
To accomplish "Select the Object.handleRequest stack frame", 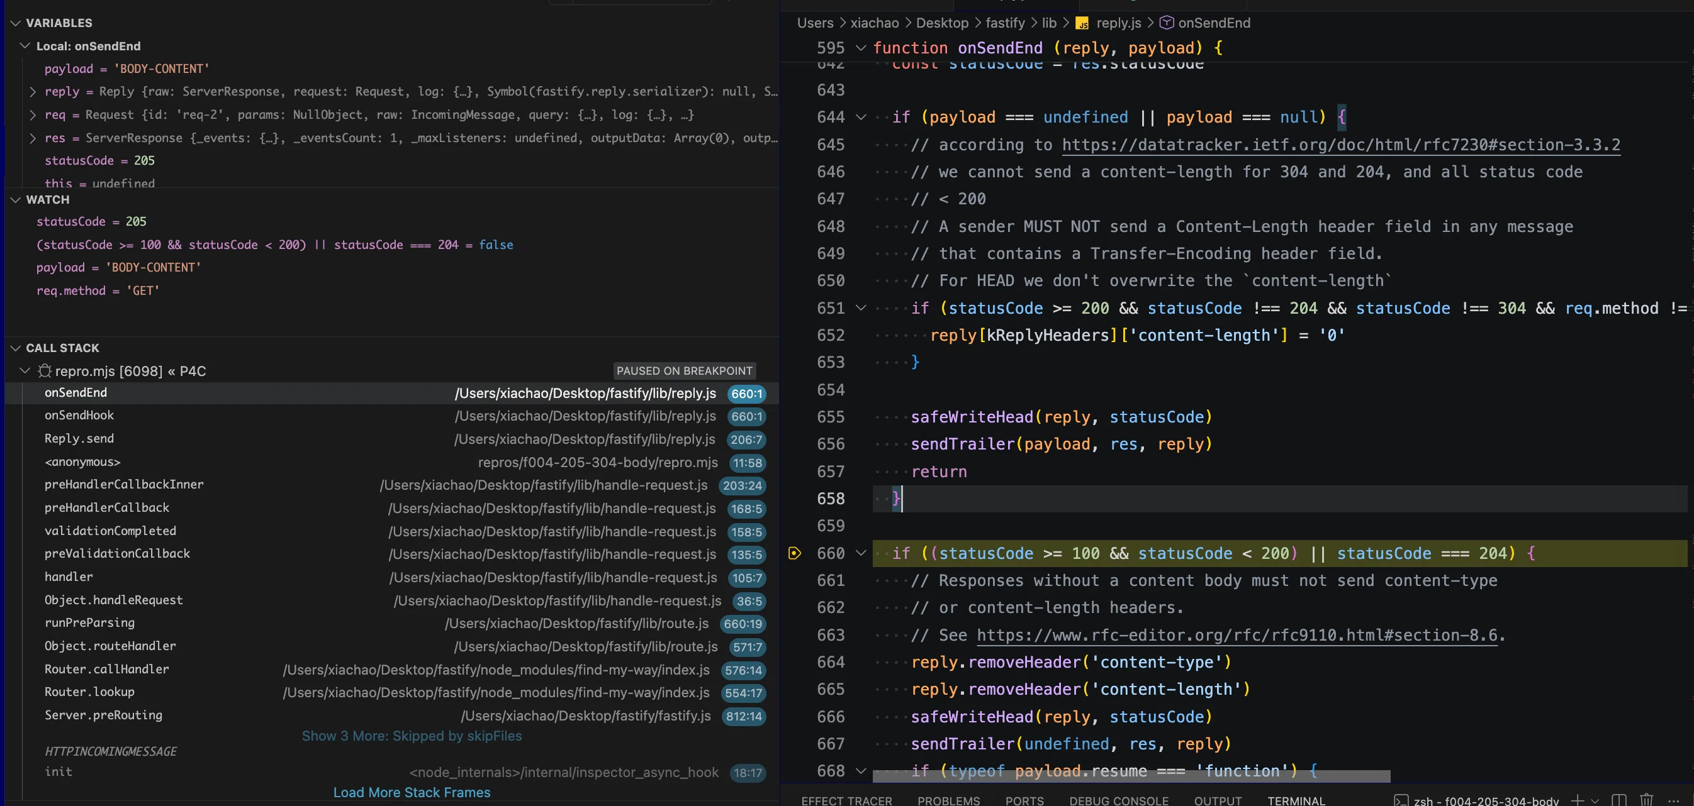I will click(392, 600).
